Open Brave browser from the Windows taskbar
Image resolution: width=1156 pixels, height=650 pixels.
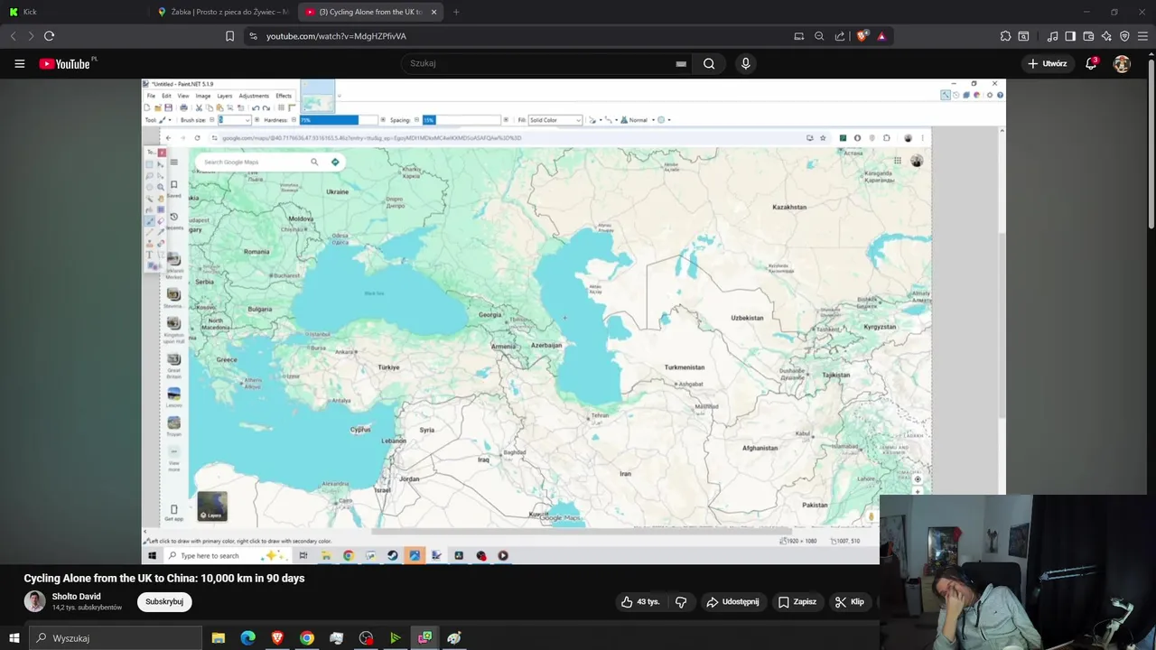(x=277, y=638)
